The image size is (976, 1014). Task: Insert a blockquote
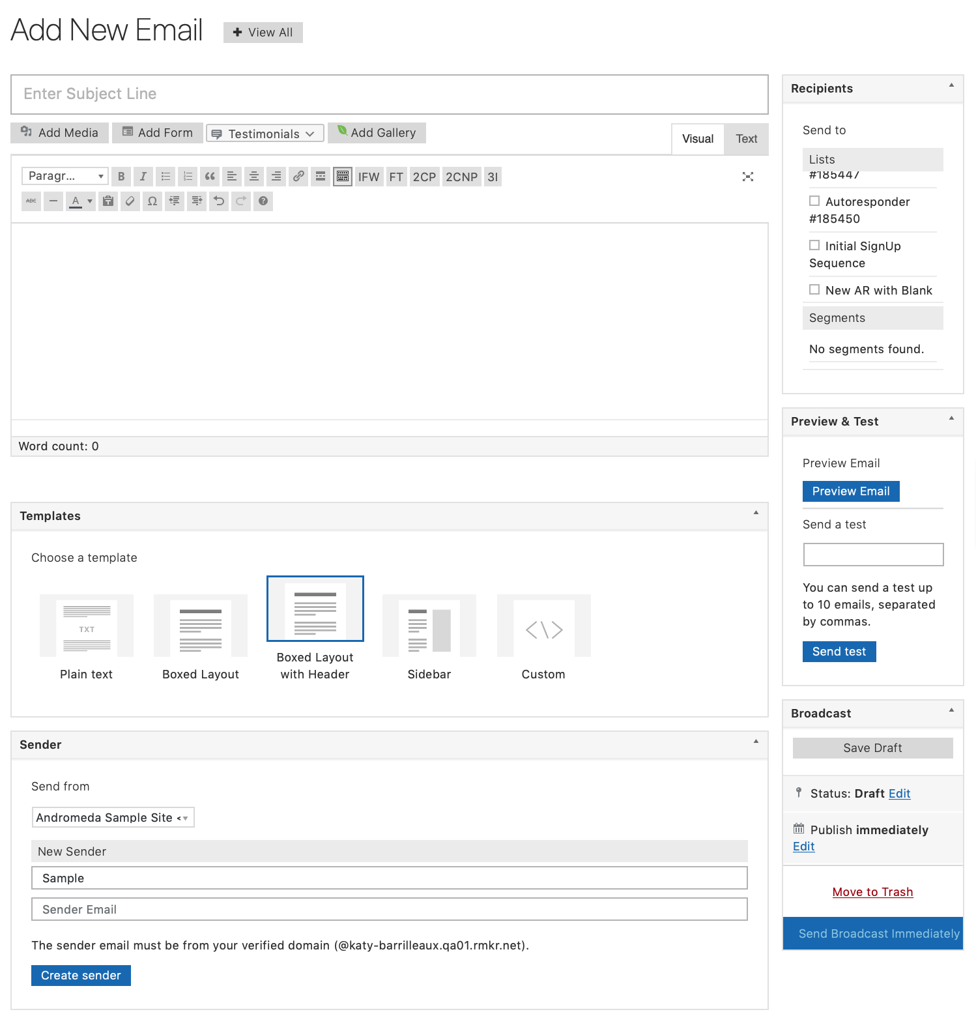coord(210,177)
